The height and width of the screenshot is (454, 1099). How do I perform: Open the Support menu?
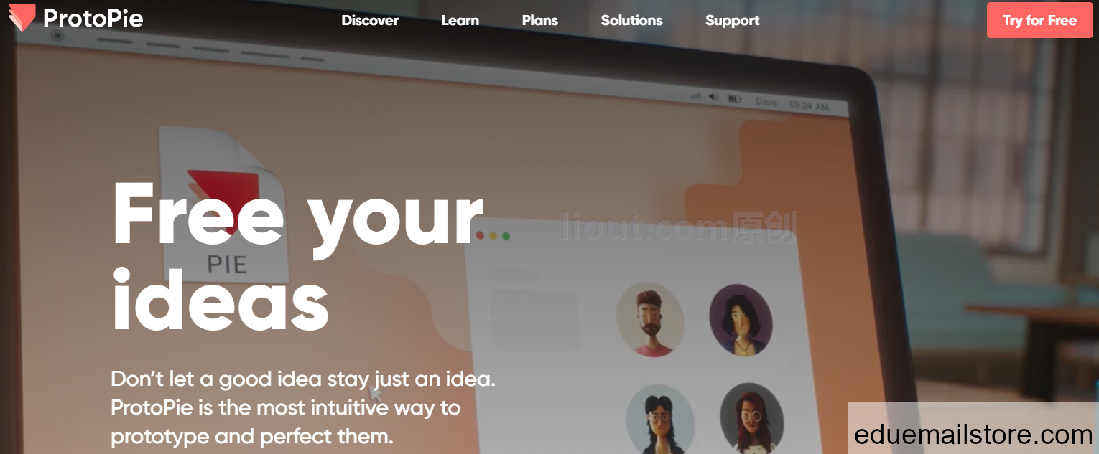[x=732, y=21]
